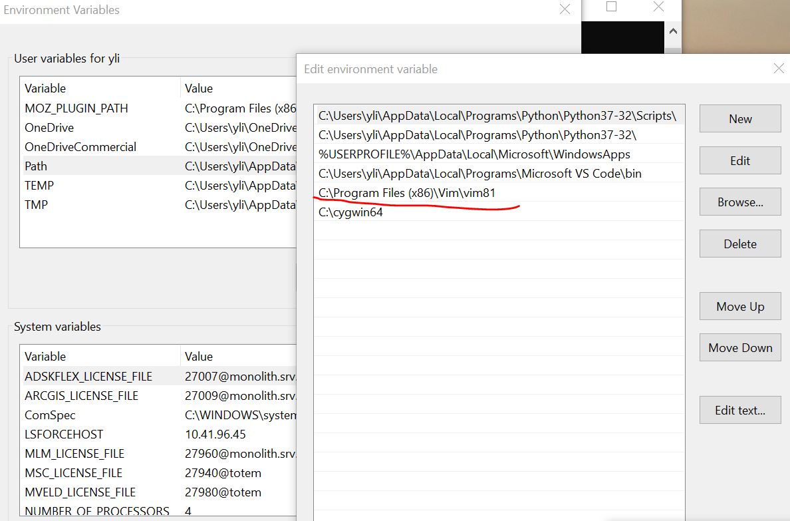Click the scroll up arrow in background window

(x=672, y=31)
